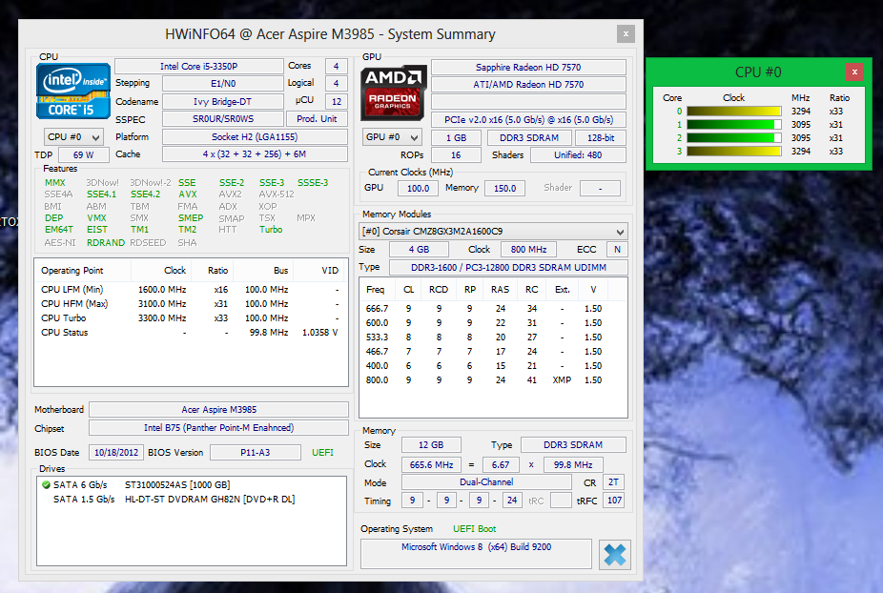Click the SR0UR/SR0WS SSPEC field

pyautogui.click(x=223, y=119)
